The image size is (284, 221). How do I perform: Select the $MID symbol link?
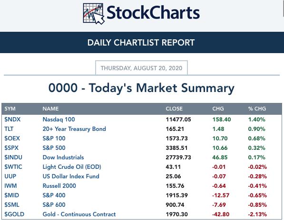[11, 195]
